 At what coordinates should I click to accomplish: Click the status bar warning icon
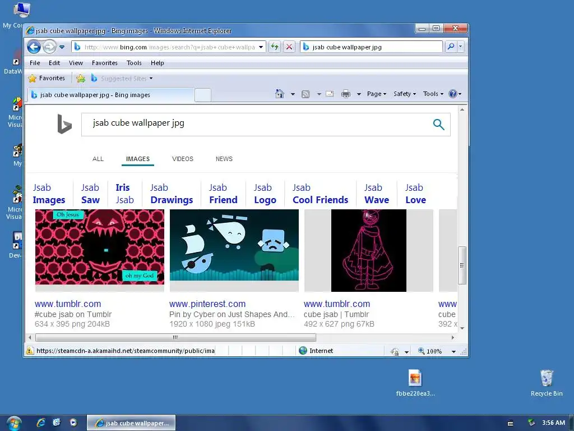[30, 351]
